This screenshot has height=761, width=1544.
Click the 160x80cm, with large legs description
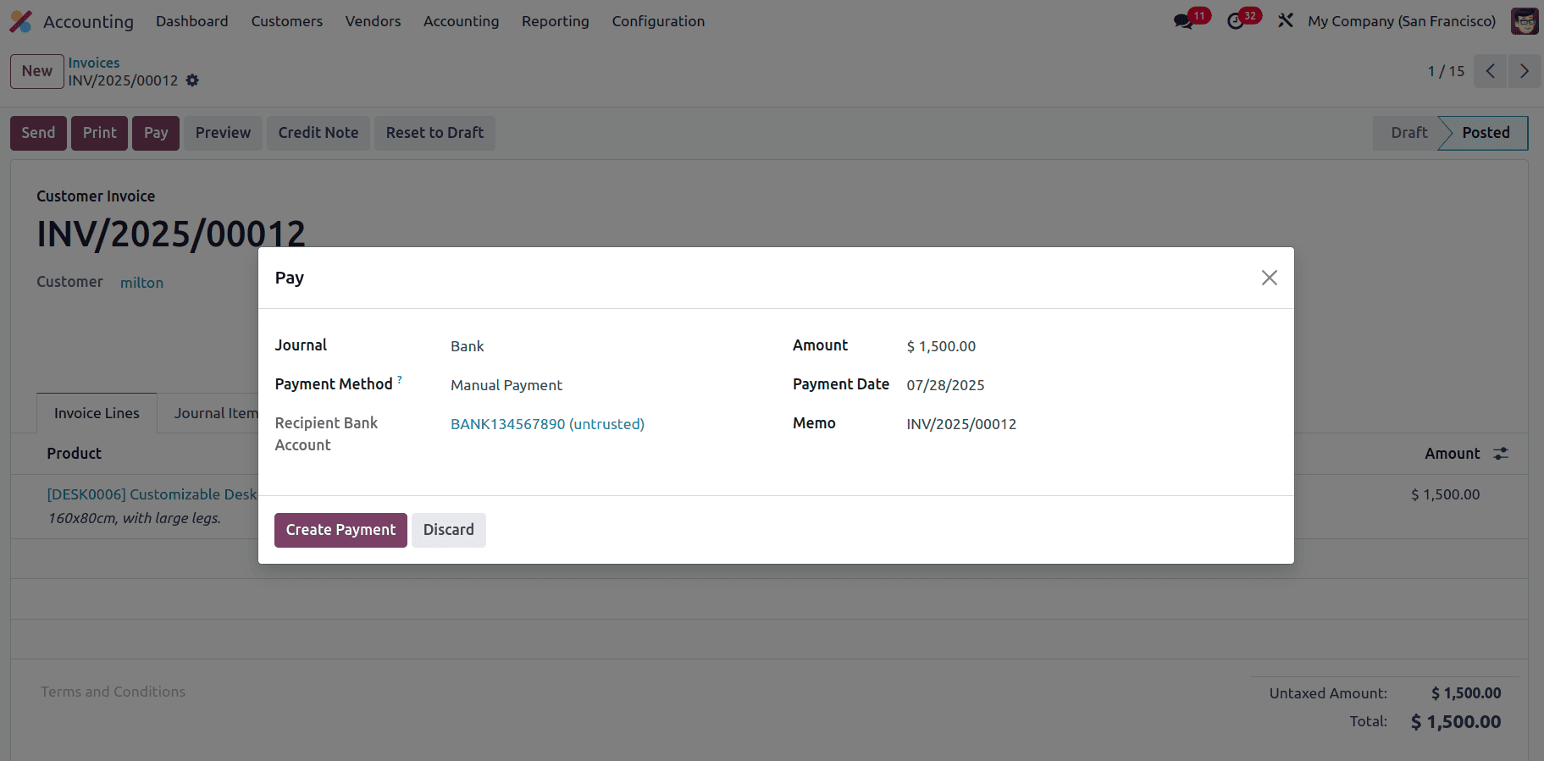point(135,518)
